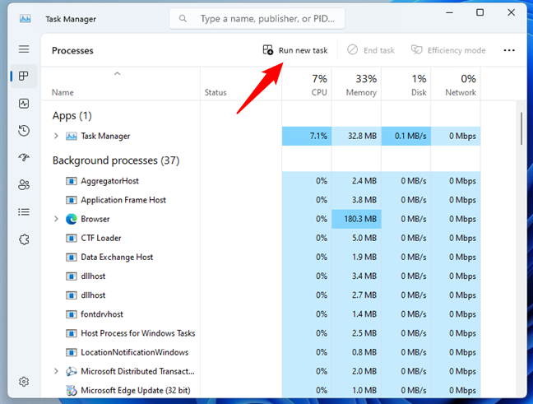
Task: Click the End task button
Action: [x=370, y=50]
